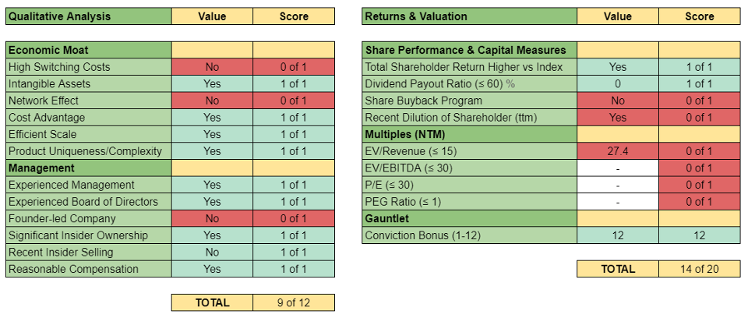Click the Network Effect value cell showing No
This screenshot has height=318, width=748.
[212, 101]
